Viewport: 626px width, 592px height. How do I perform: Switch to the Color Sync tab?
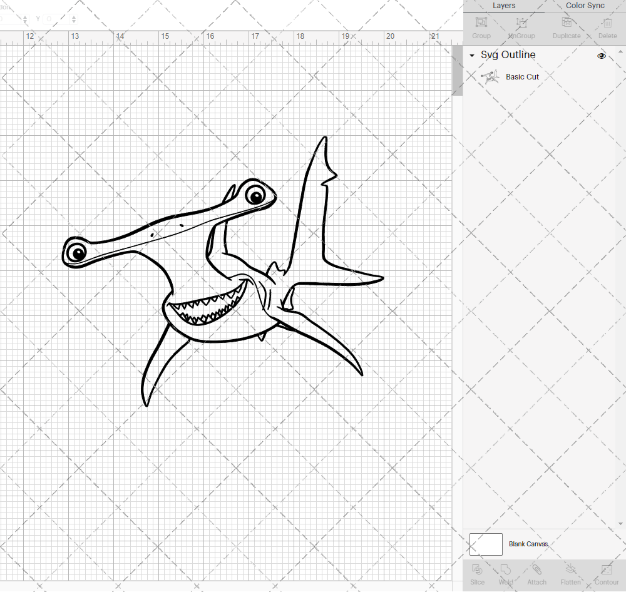pos(585,6)
